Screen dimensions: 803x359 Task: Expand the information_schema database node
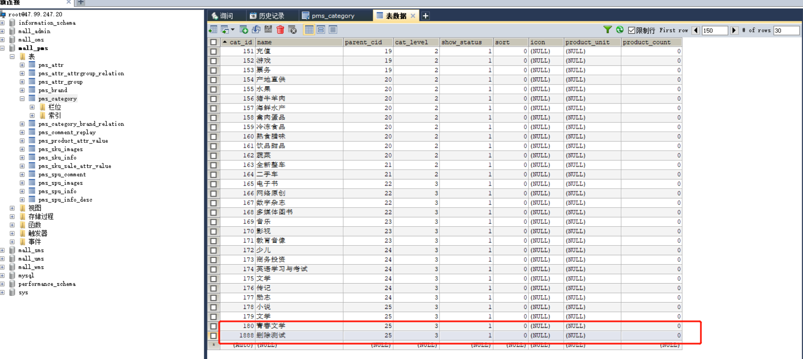pos(3,23)
